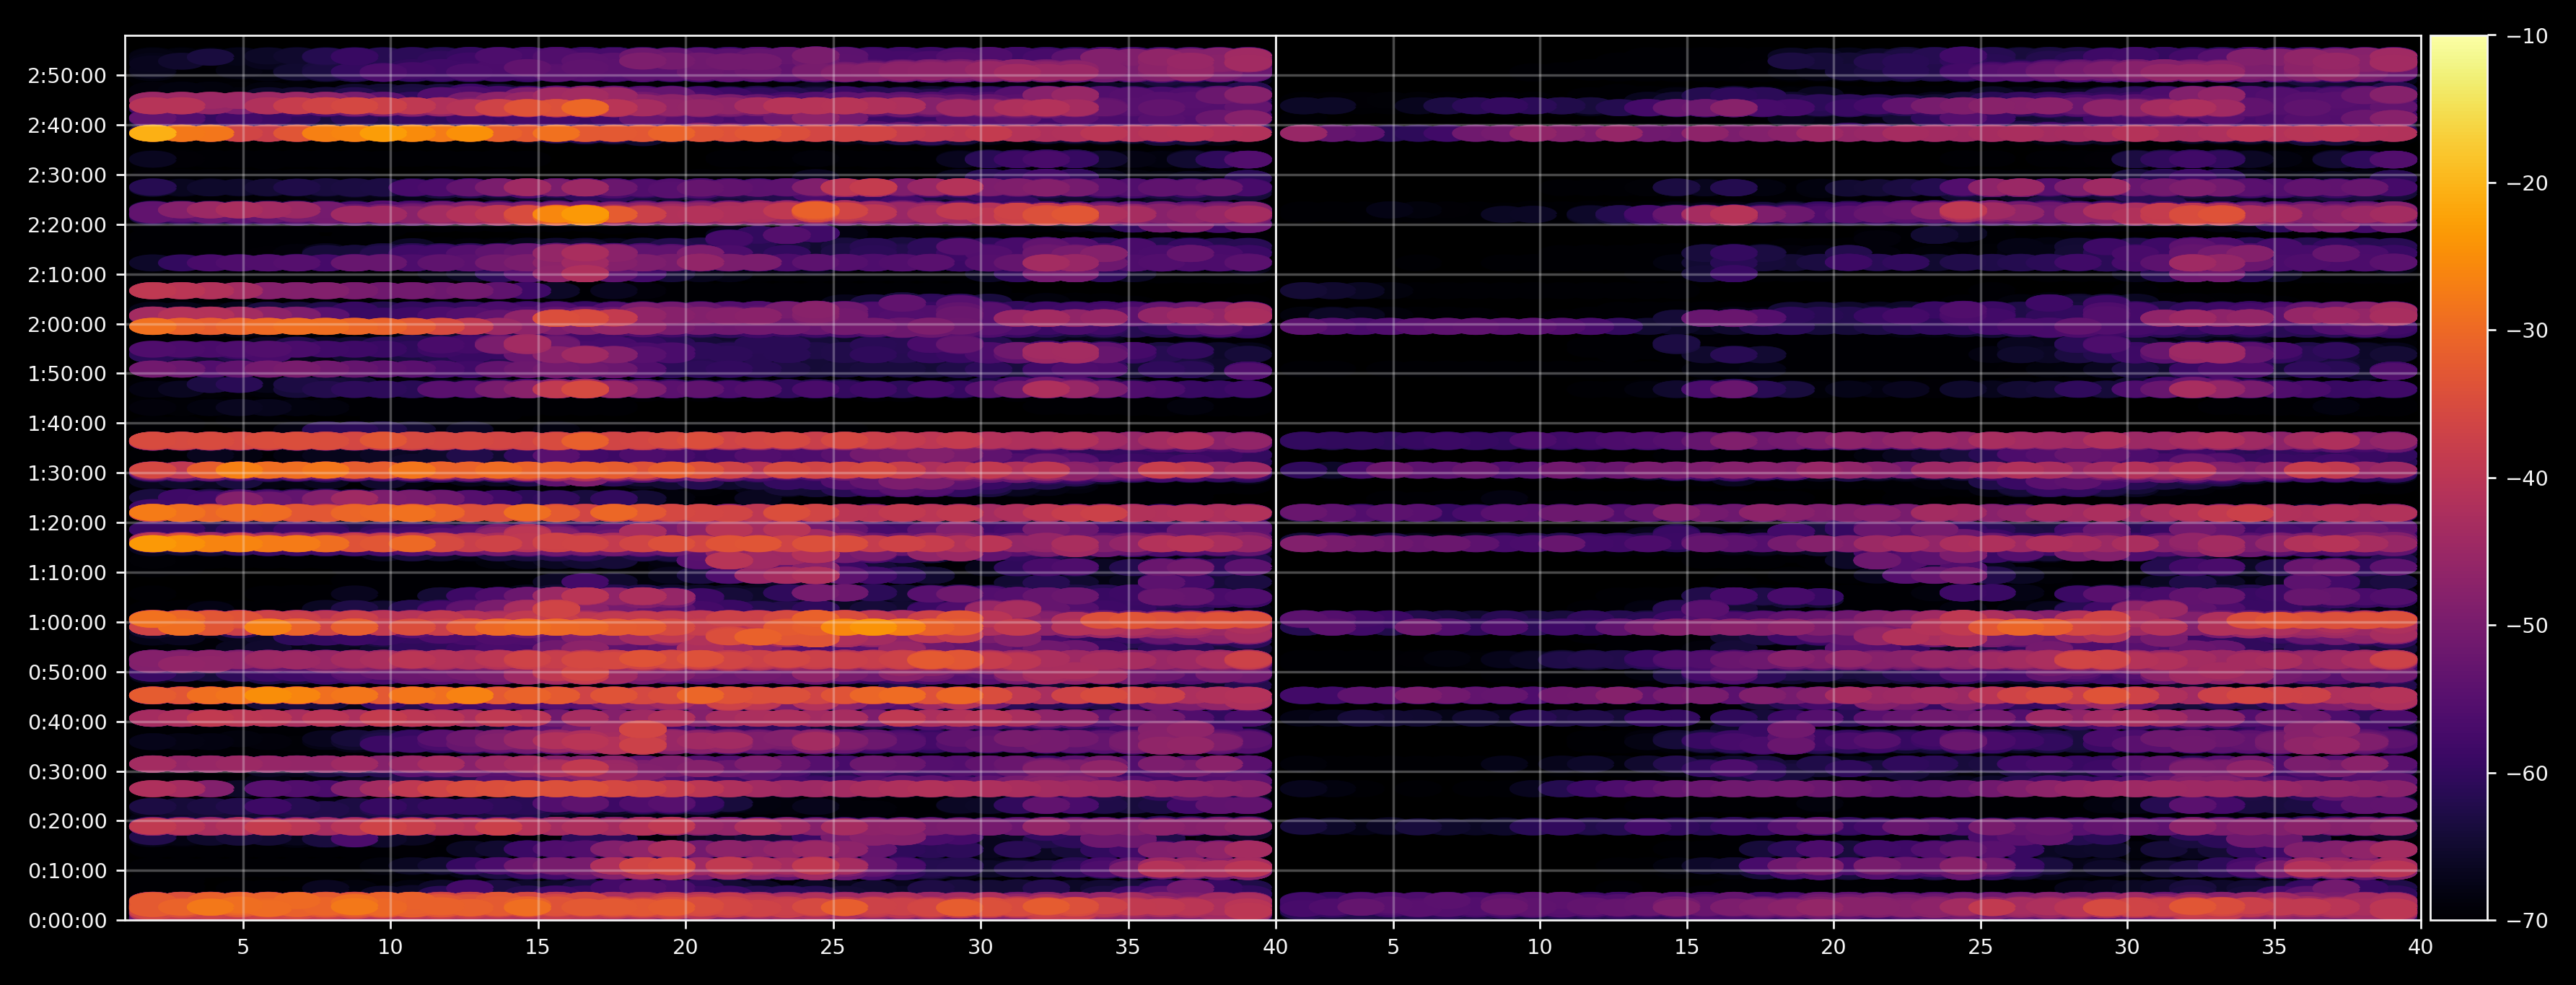The height and width of the screenshot is (985, 2576).
Task: Click the −10 colorbar tick label
Action: pos(2528,36)
